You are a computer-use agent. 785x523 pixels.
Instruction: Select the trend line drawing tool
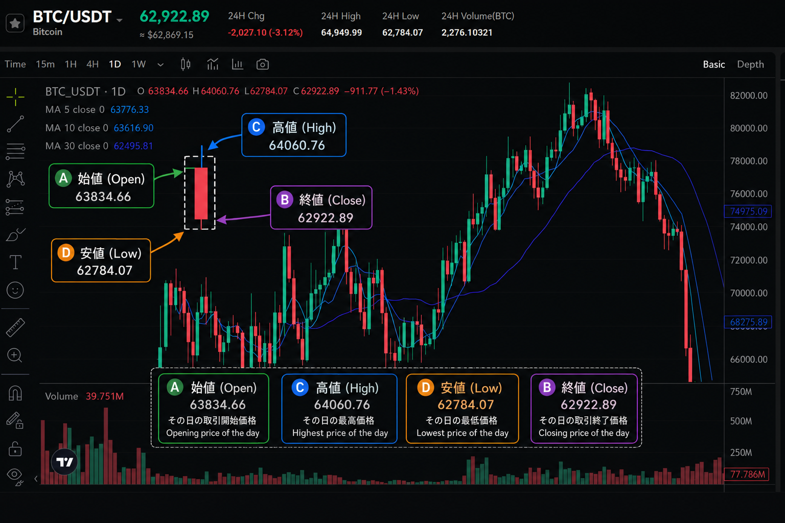pos(15,124)
